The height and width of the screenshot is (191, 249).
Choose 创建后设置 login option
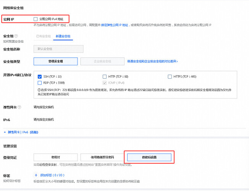149,157
